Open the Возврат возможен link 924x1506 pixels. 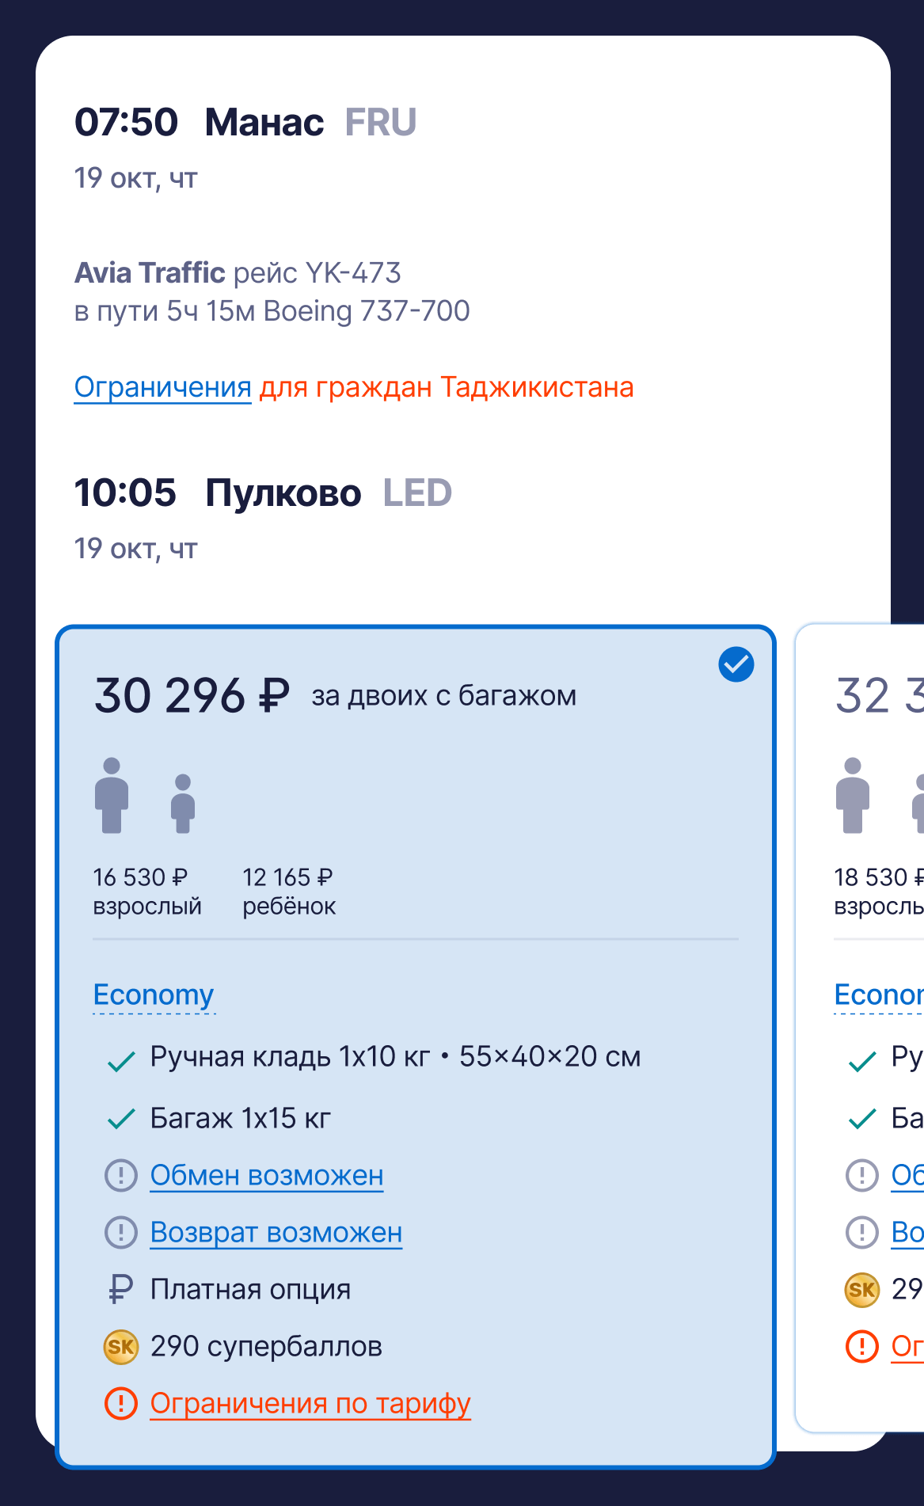[276, 1233]
